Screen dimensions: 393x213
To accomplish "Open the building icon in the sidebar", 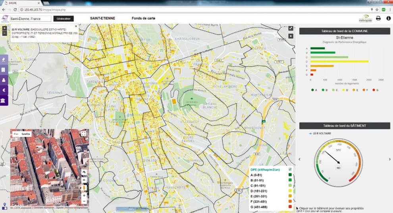I will pos(4,70).
